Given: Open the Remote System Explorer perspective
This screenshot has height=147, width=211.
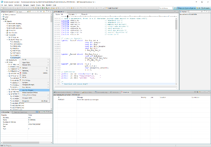Looking at the screenshot, I should tap(187, 8).
